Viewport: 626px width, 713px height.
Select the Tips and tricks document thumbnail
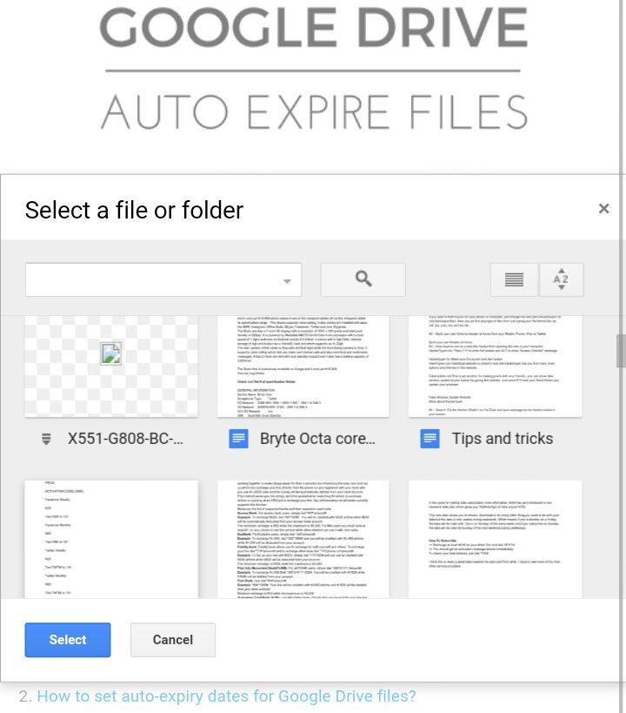click(496, 366)
